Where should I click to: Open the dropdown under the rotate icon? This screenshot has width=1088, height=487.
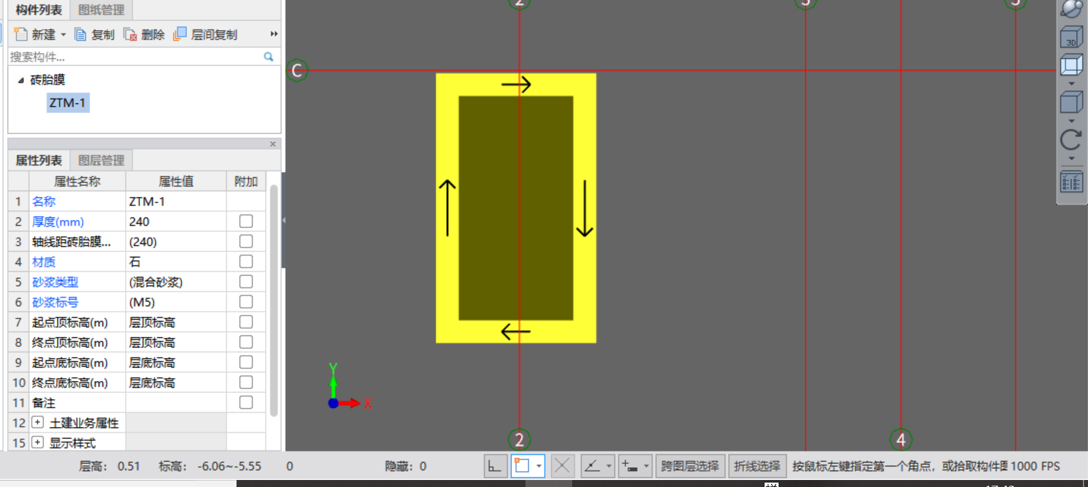(x=1071, y=158)
